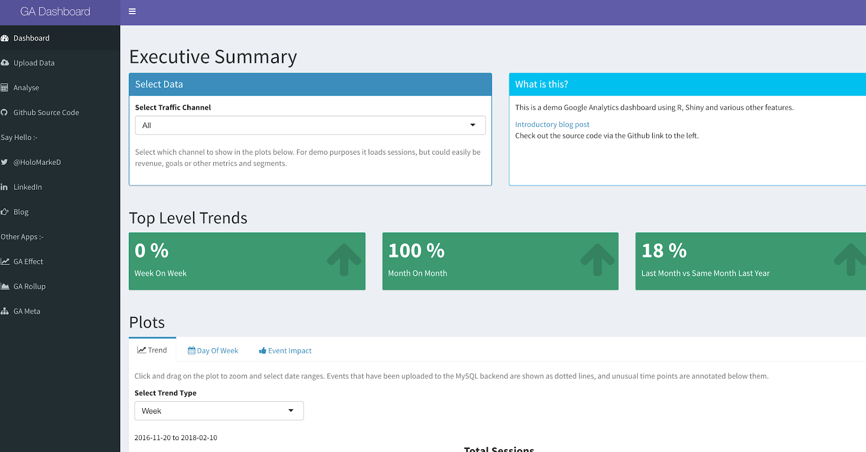Click the Trend tab chart icon
Screen dimensions: 866x452
141,350
